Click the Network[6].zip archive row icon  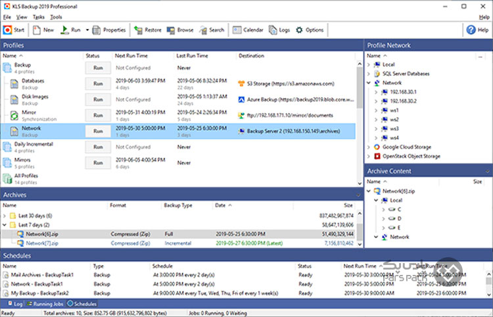point(20,234)
